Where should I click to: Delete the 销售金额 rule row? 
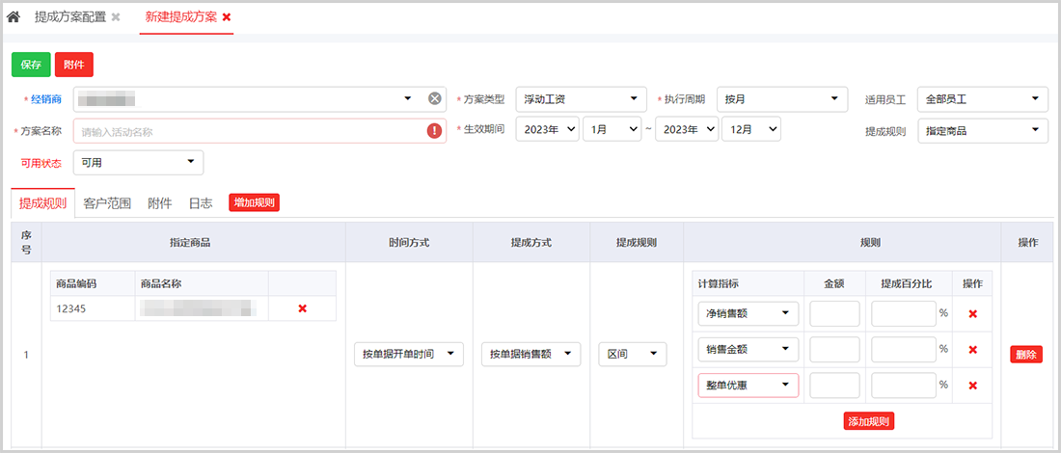click(x=972, y=350)
